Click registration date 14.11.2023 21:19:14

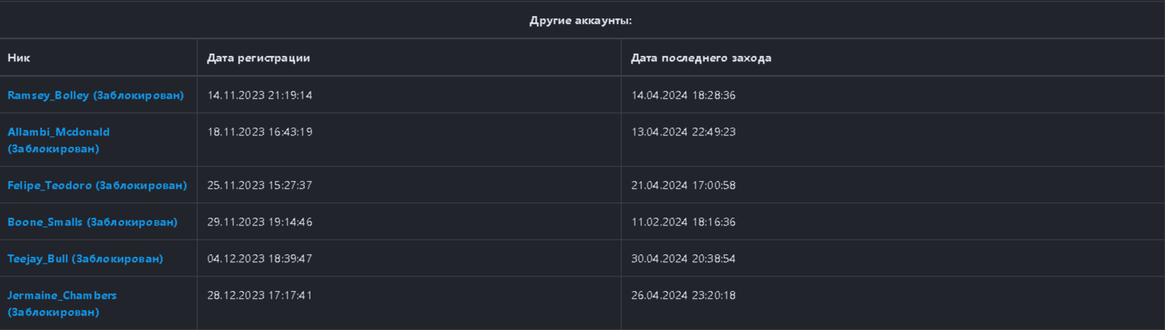point(260,95)
